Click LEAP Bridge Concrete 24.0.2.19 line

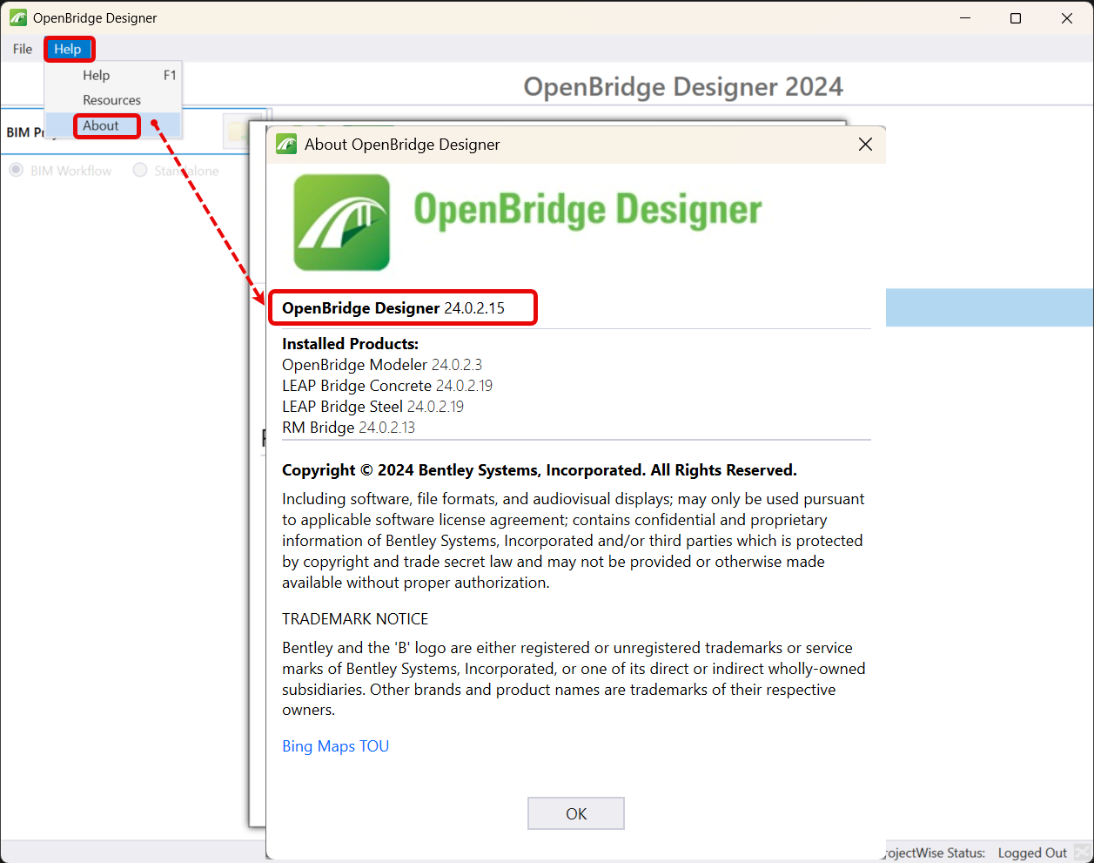point(387,386)
